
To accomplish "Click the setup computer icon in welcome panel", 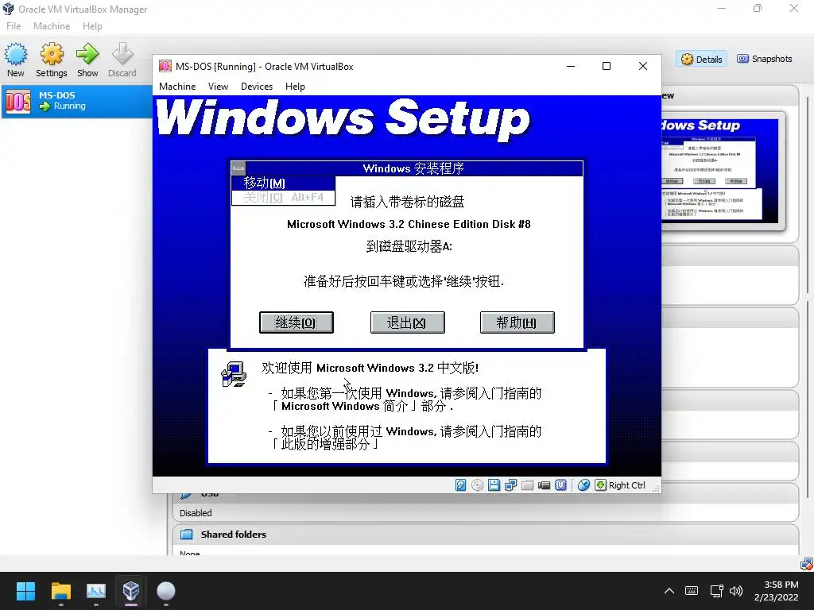I will click(234, 374).
